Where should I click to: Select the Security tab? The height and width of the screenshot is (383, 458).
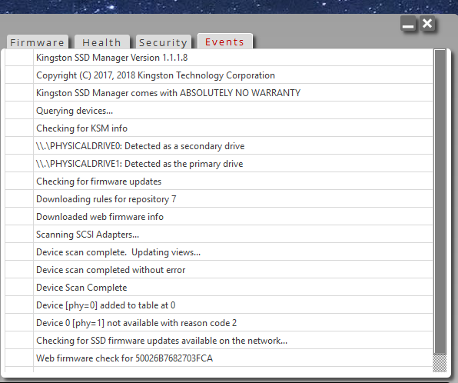(163, 42)
